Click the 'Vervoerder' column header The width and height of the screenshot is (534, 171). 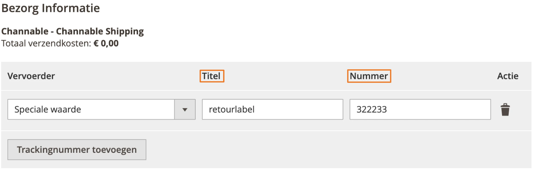31,76
